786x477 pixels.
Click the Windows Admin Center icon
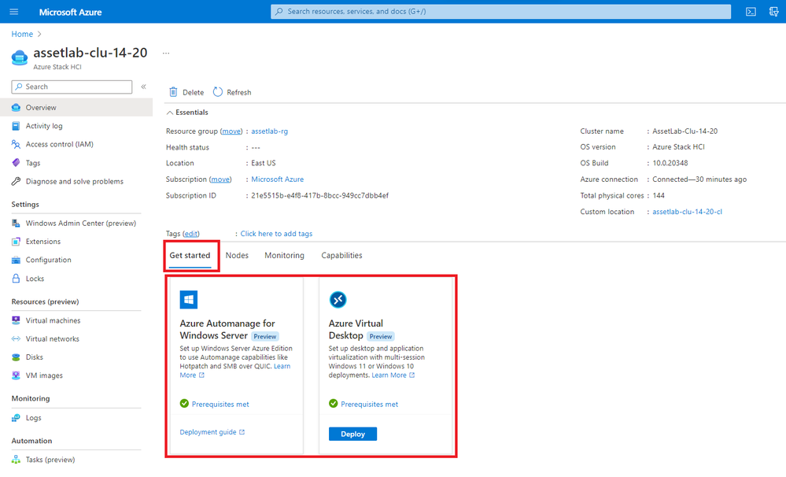(16, 224)
